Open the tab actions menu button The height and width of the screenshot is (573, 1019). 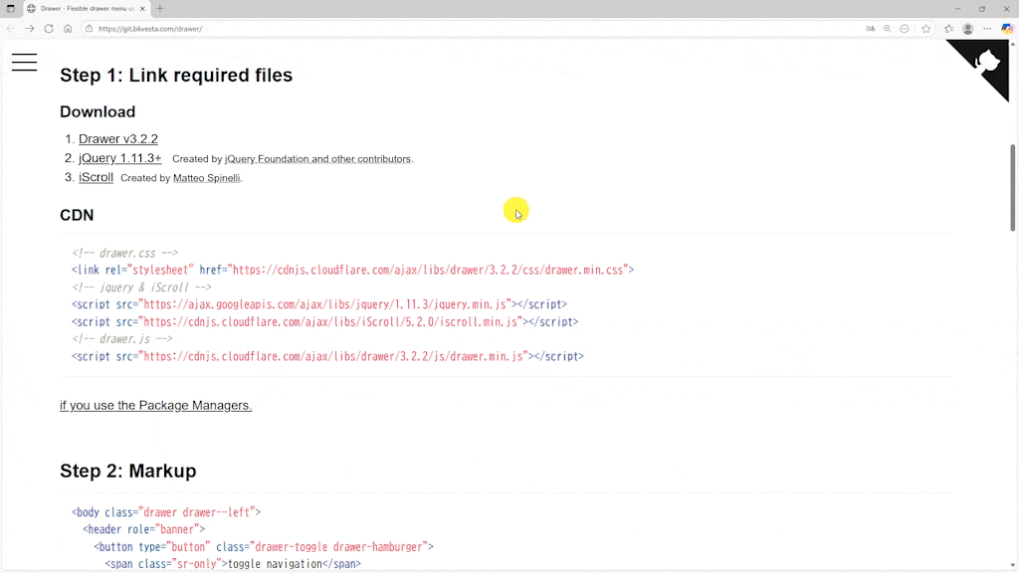pos(11,9)
